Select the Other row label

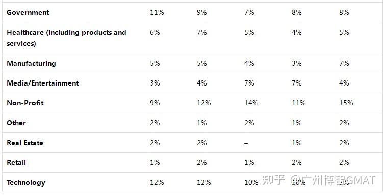(16, 123)
